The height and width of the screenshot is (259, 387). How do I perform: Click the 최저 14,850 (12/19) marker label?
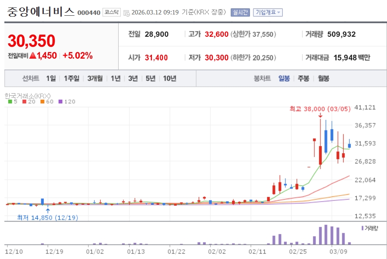click(x=47, y=217)
